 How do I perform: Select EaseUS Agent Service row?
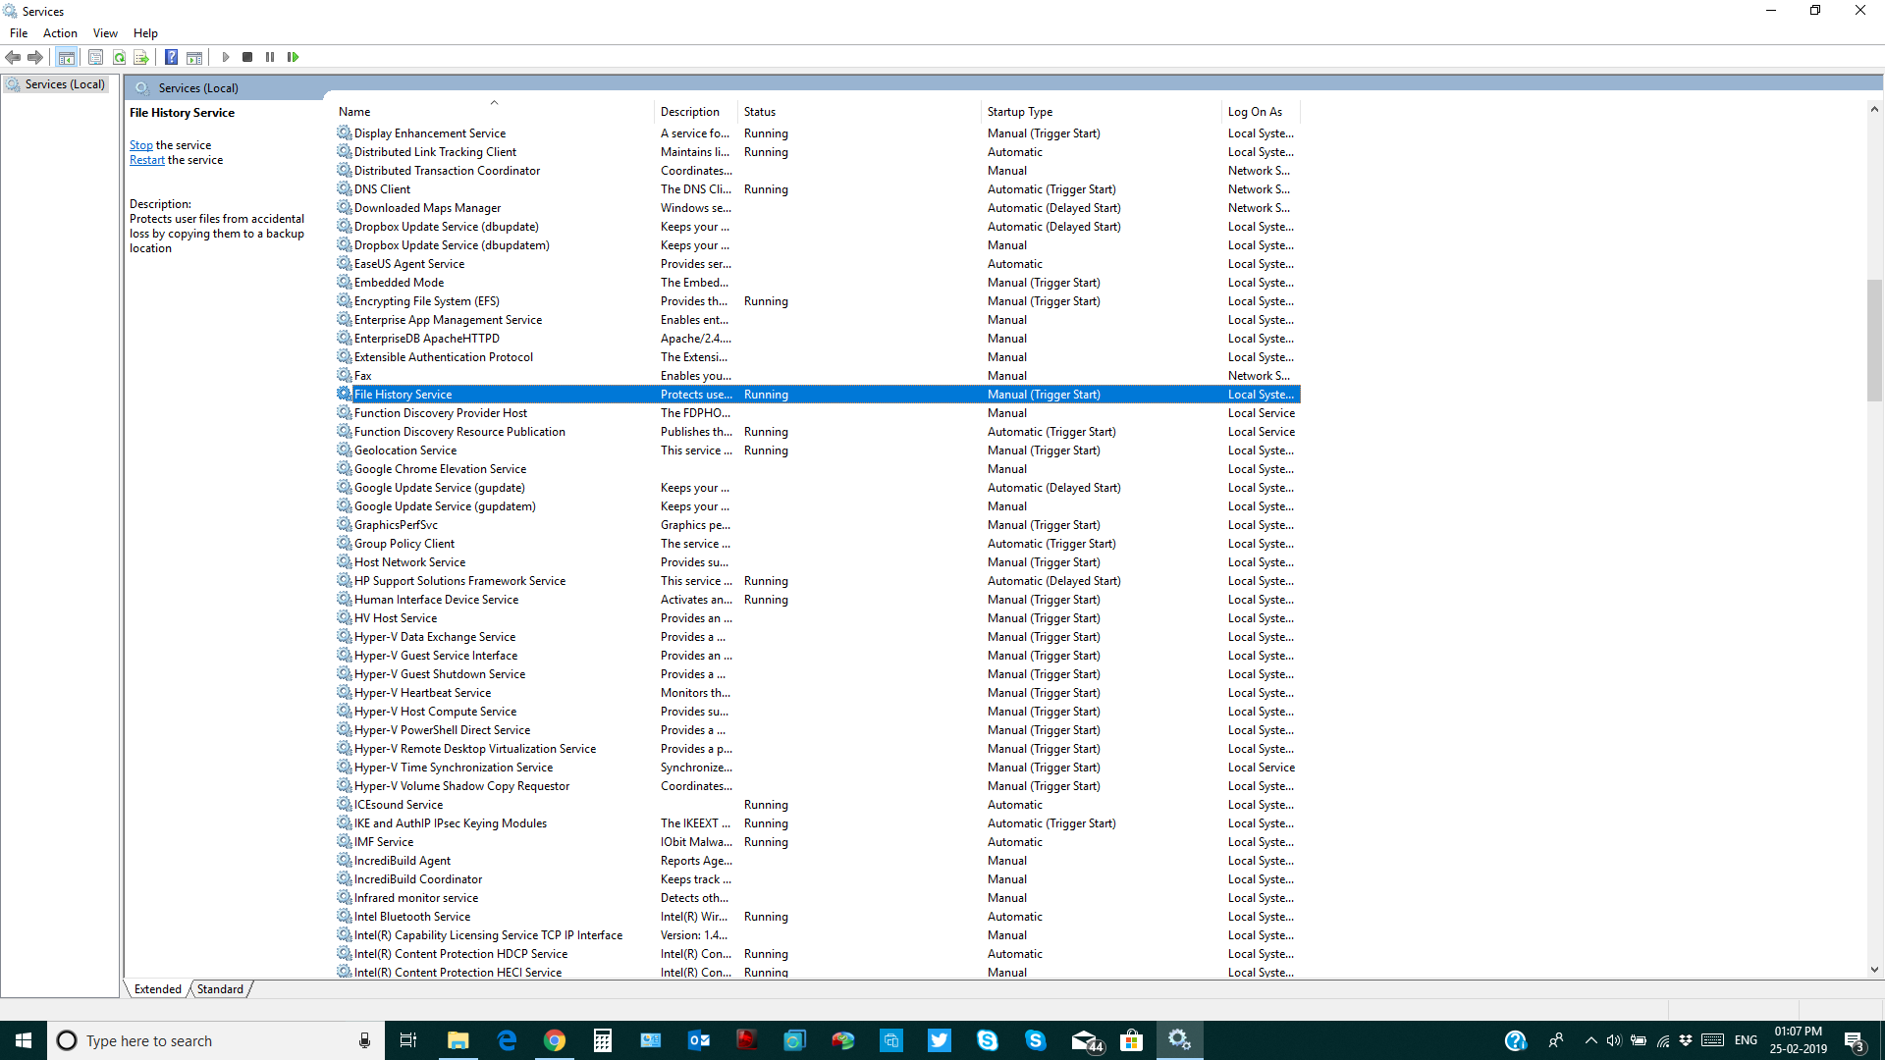pyautogui.click(x=817, y=264)
